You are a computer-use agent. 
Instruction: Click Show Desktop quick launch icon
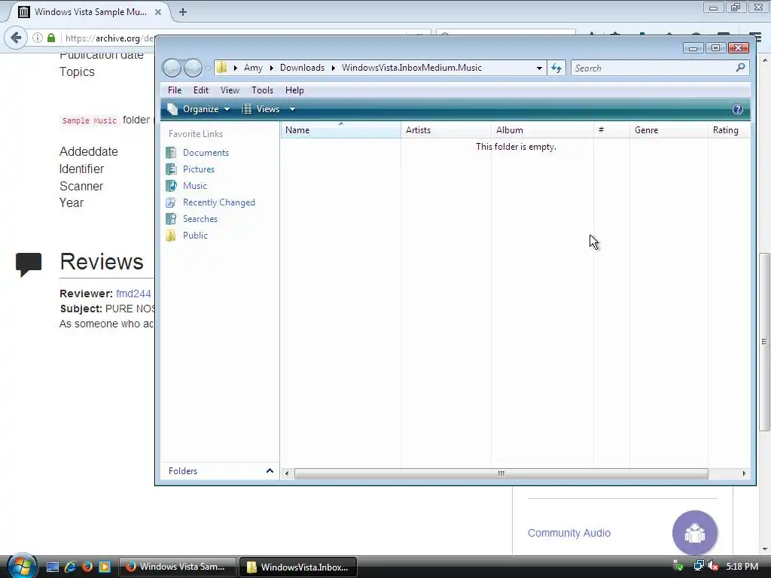click(53, 567)
